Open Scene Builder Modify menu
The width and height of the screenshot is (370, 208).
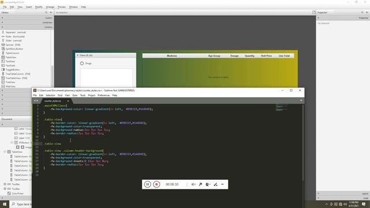[x=39, y=7]
